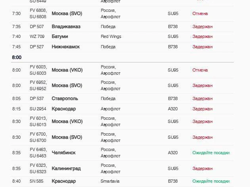
Task: Click the A320 aircraft type for SU 2954
Action: [173, 109]
